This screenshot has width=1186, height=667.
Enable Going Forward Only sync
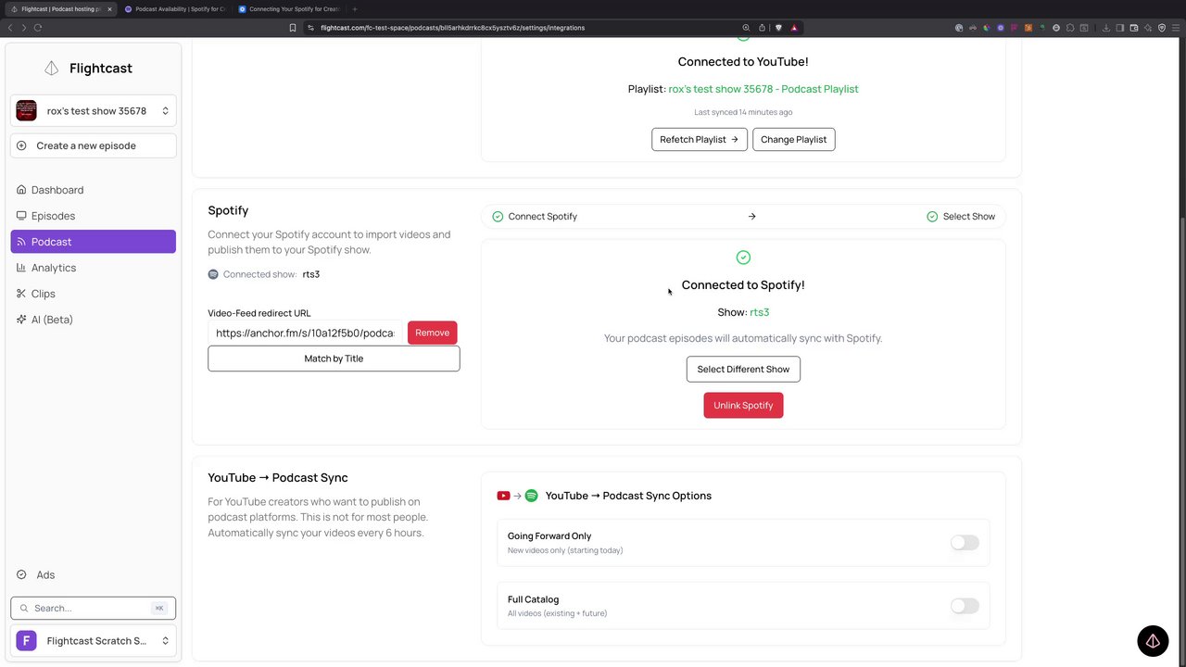point(965,543)
